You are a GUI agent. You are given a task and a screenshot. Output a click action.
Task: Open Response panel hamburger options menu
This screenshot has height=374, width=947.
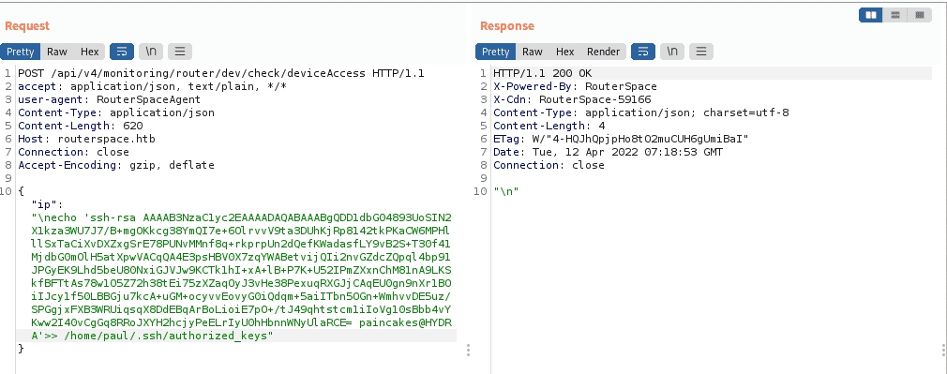point(701,52)
